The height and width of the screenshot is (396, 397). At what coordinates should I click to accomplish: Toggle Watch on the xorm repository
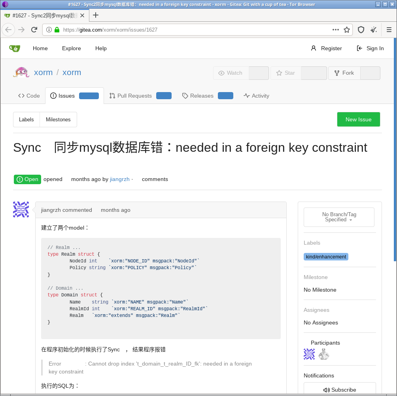[231, 73]
